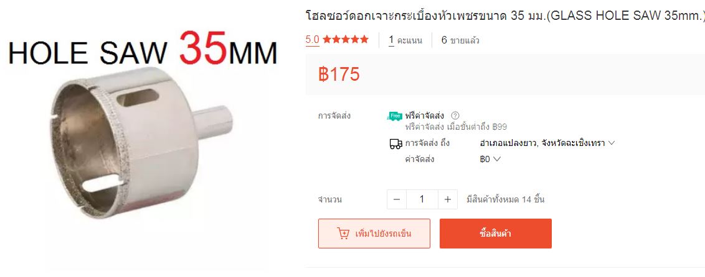The width and height of the screenshot is (705, 277).
Task: Click the free shipping help question-mark icon
Action: point(455,116)
